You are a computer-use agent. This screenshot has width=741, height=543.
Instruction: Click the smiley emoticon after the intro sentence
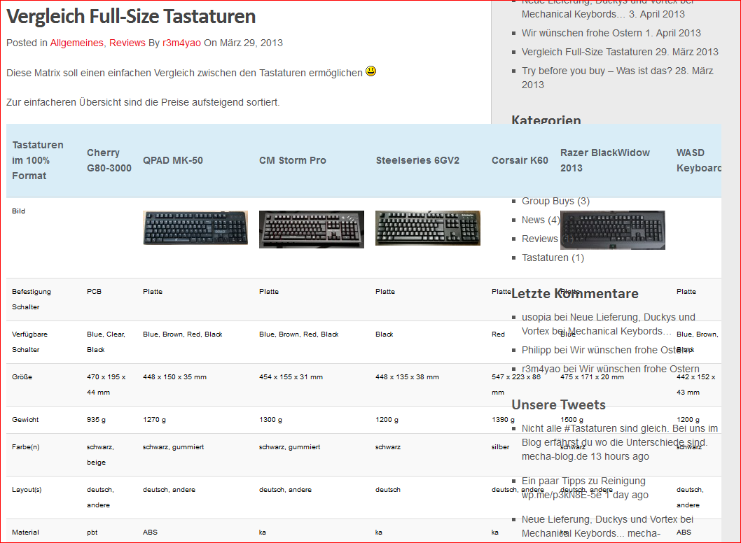pyautogui.click(x=371, y=71)
